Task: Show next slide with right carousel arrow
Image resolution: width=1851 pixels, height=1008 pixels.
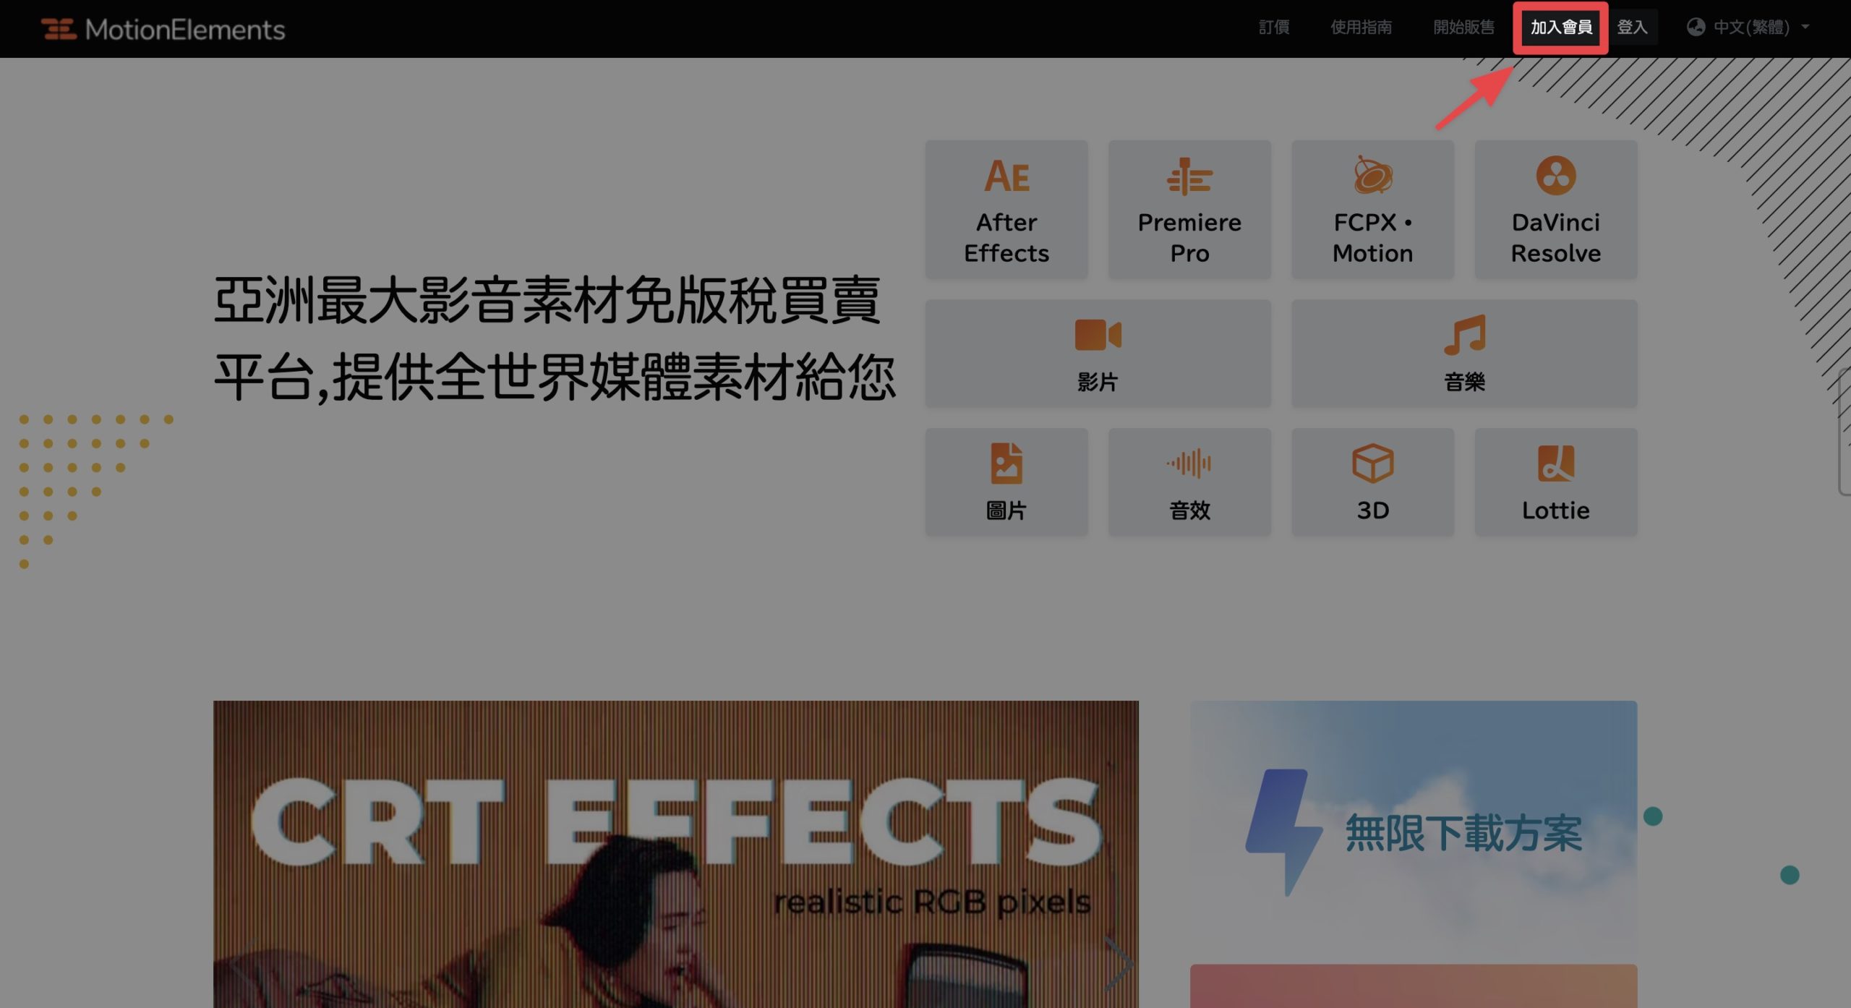Action: point(1118,964)
